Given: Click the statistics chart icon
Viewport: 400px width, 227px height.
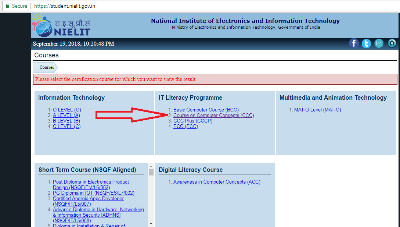Looking at the screenshot, I should 379,43.
